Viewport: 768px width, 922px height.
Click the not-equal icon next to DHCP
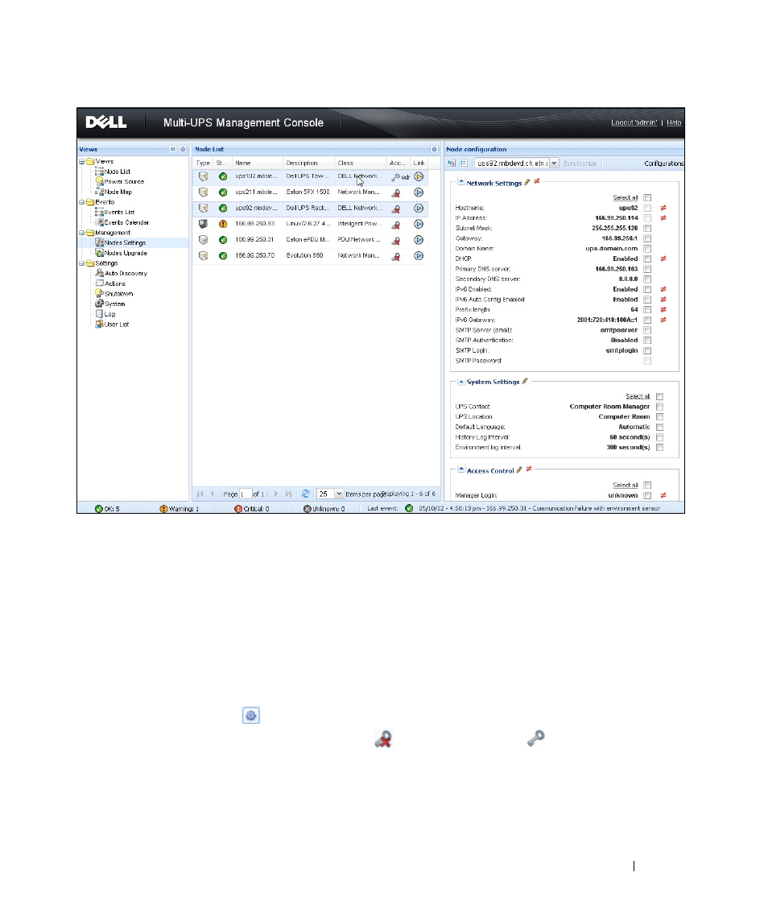point(663,258)
